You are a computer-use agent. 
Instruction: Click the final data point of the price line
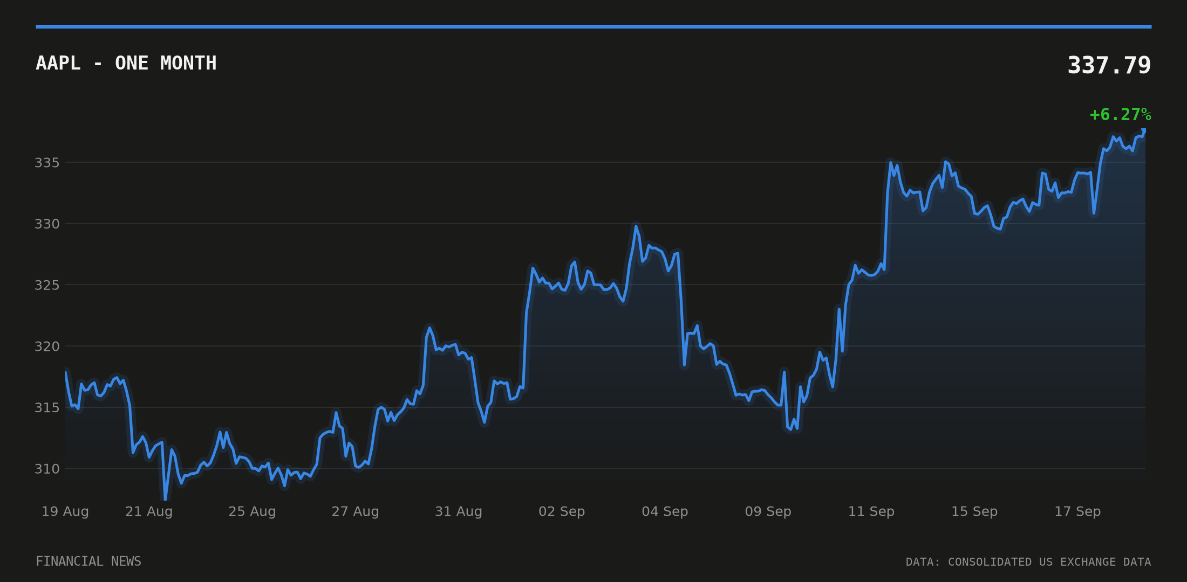click(1144, 130)
